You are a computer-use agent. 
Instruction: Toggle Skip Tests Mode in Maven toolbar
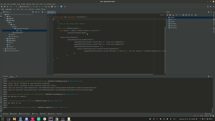[189, 15]
